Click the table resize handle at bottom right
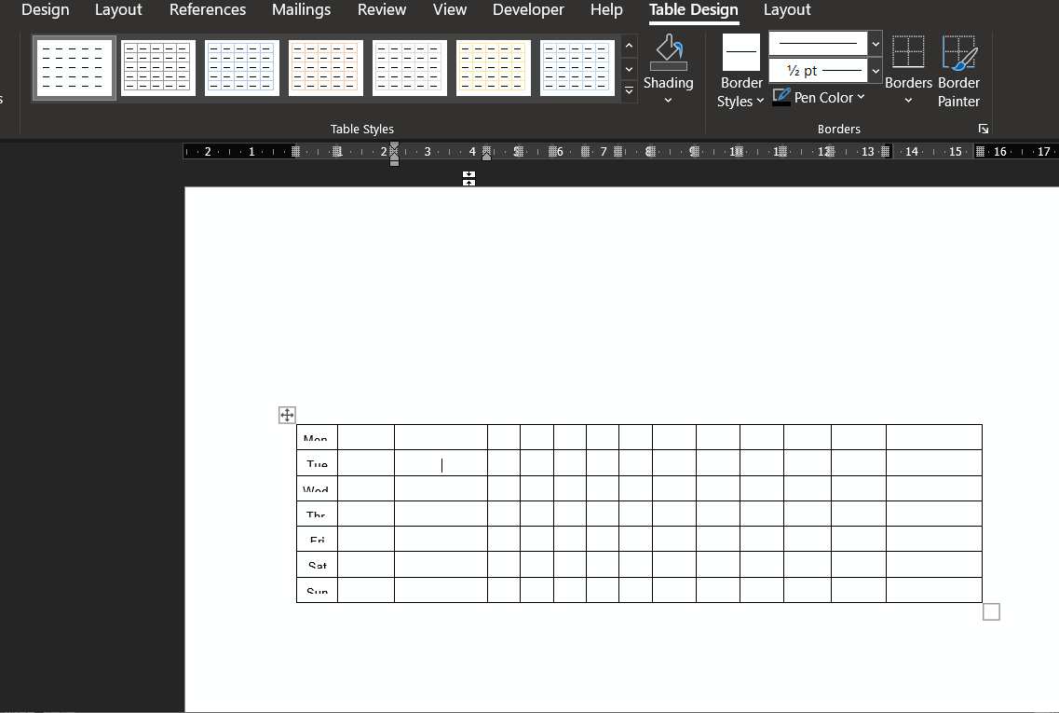Image resolution: width=1059 pixels, height=713 pixels. click(x=991, y=611)
